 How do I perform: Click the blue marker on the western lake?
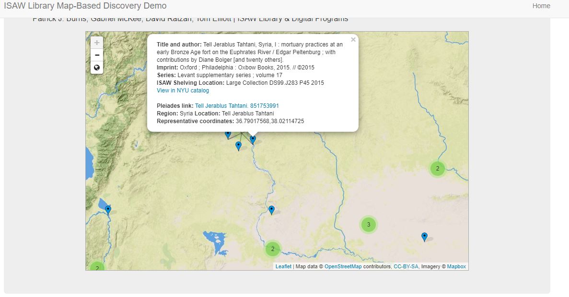pyautogui.click(x=108, y=209)
